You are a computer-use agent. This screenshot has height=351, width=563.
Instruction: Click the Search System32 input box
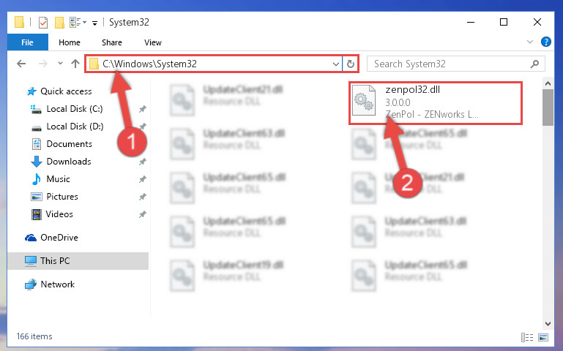455,64
